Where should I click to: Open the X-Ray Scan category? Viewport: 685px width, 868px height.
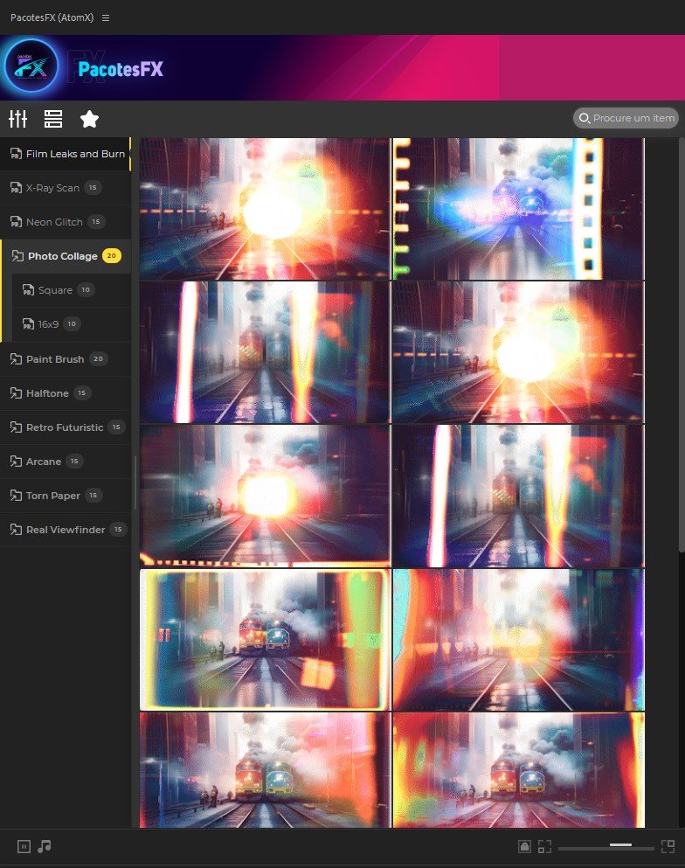[x=52, y=188]
